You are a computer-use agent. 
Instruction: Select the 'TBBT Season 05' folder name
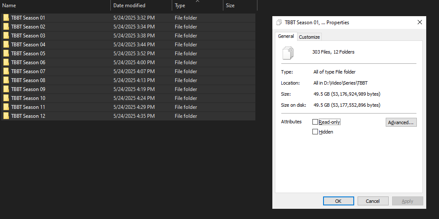point(28,54)
